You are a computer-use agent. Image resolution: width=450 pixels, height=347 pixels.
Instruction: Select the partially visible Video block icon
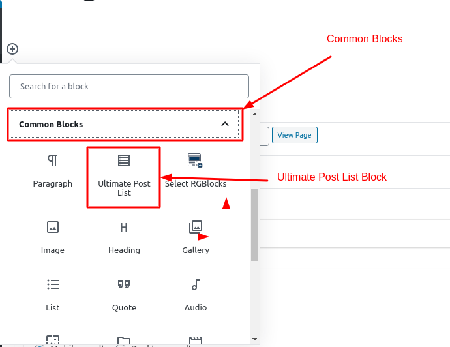[195, 341]
